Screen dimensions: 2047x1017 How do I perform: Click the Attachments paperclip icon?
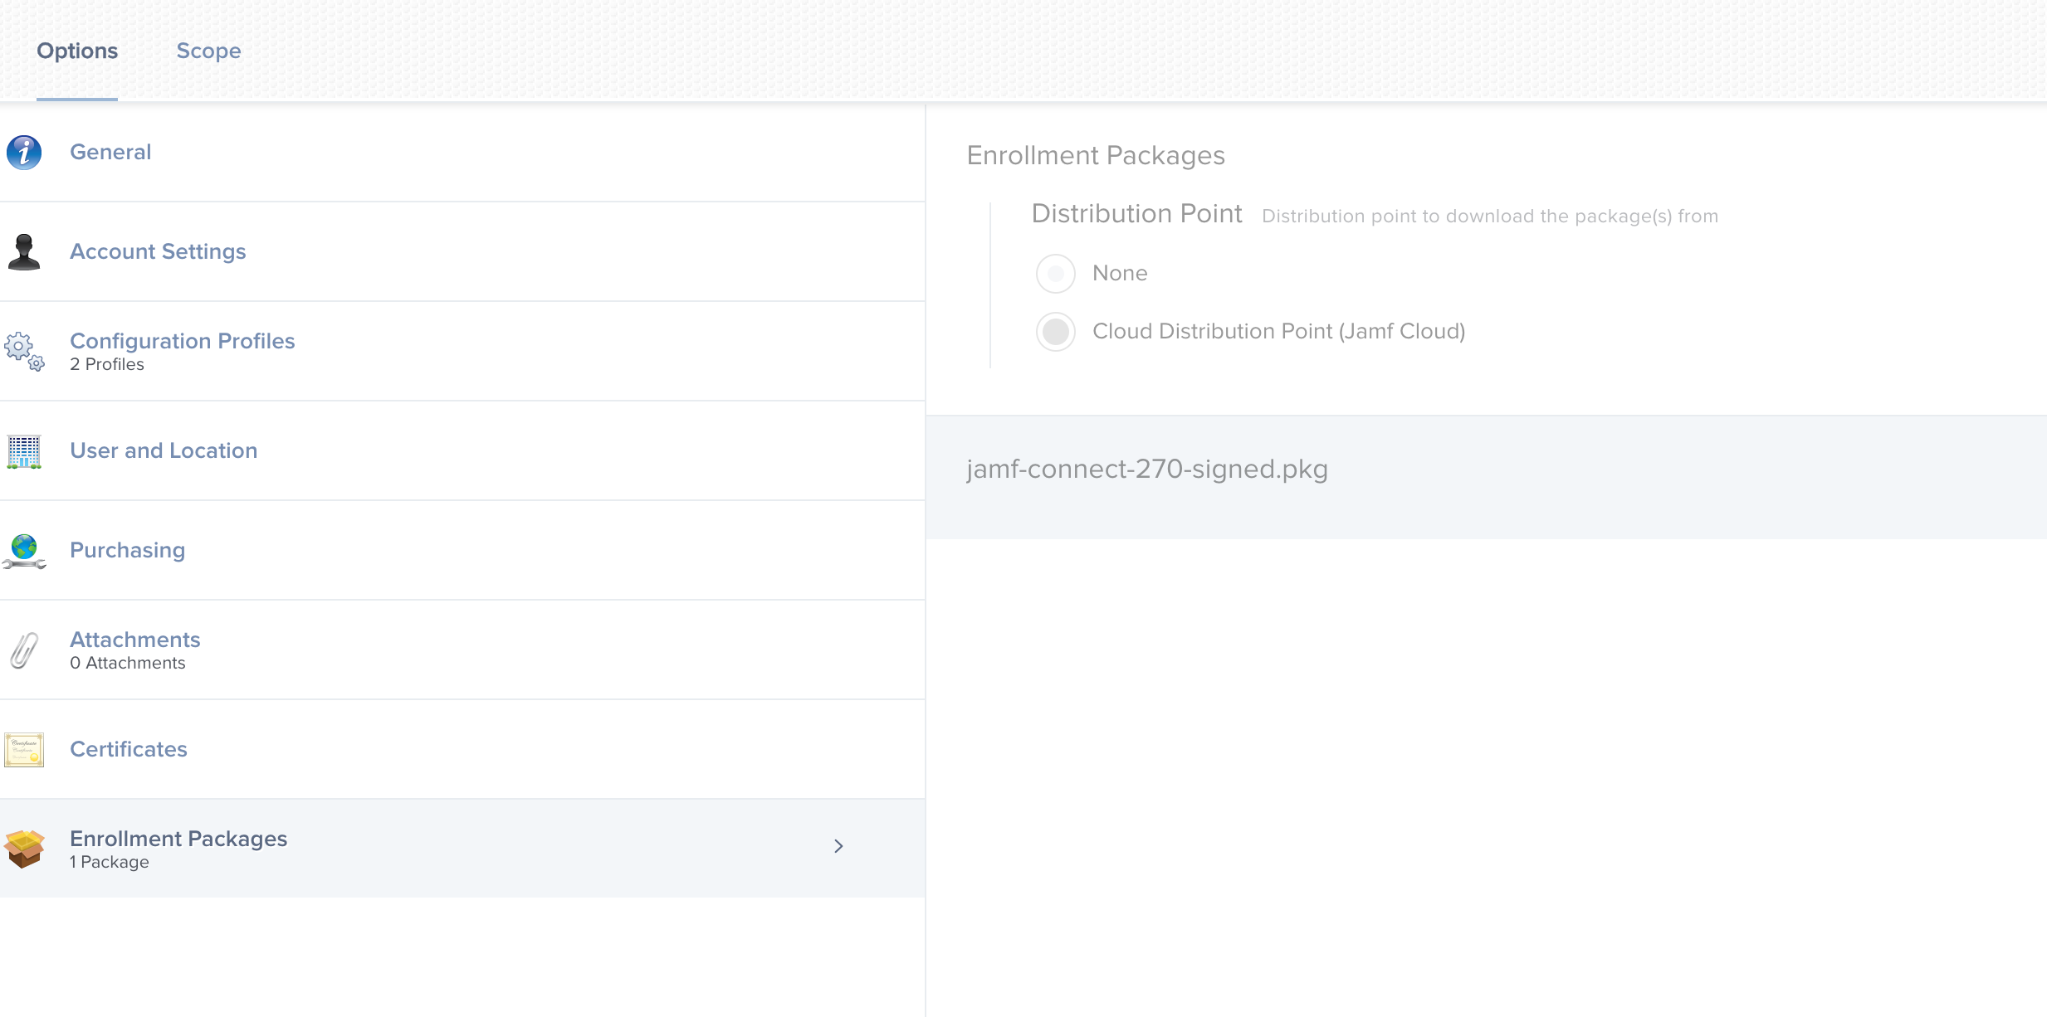pyautogui.click(x=24, y=650)
